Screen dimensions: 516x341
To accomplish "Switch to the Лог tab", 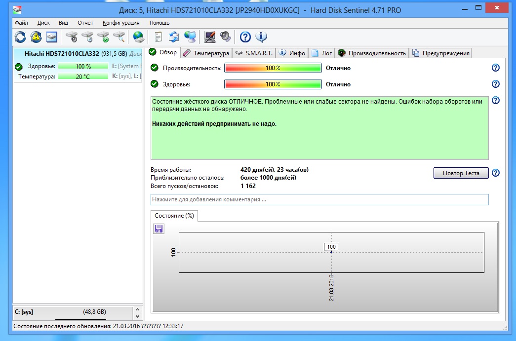I will [322, 53].
